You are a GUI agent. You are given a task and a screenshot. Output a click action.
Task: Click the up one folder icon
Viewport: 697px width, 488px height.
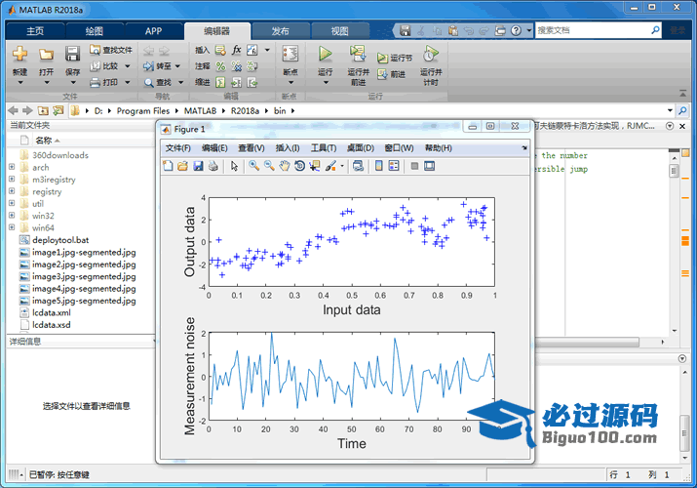pos(43,110)
